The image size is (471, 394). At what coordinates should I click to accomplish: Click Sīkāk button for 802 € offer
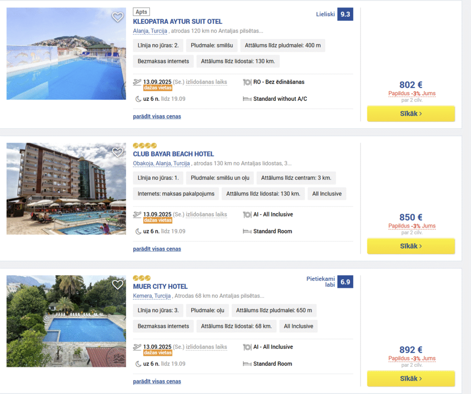click(411, 114)
